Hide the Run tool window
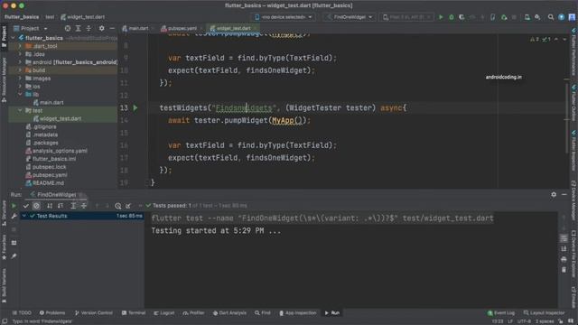This screenshot has width=578, height=325. coord(564,195)
